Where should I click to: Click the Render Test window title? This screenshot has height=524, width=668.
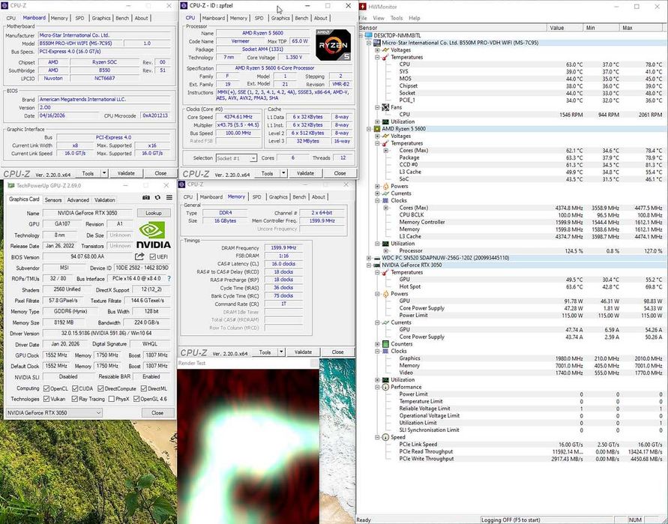click(192, 363)
